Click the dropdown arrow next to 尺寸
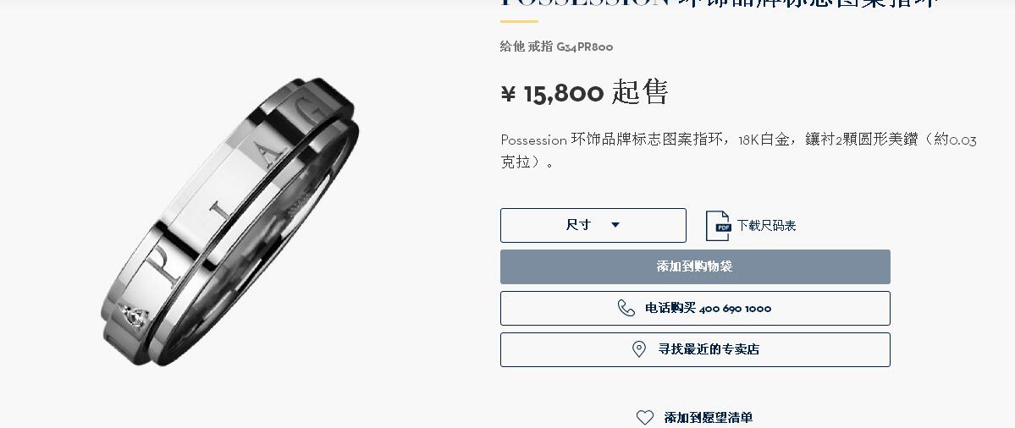 615,225
